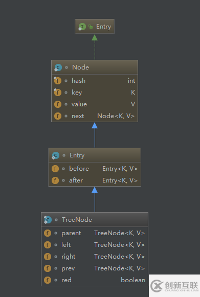Select the red field name
Screen dimensions: 200x297
[66, 280]
